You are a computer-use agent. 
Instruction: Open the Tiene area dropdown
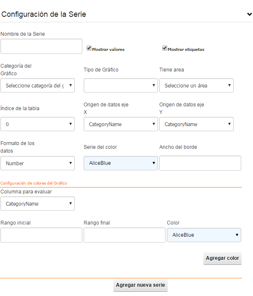(x=196, y=85)
